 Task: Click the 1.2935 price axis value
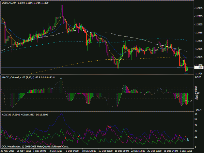(199, 8)
